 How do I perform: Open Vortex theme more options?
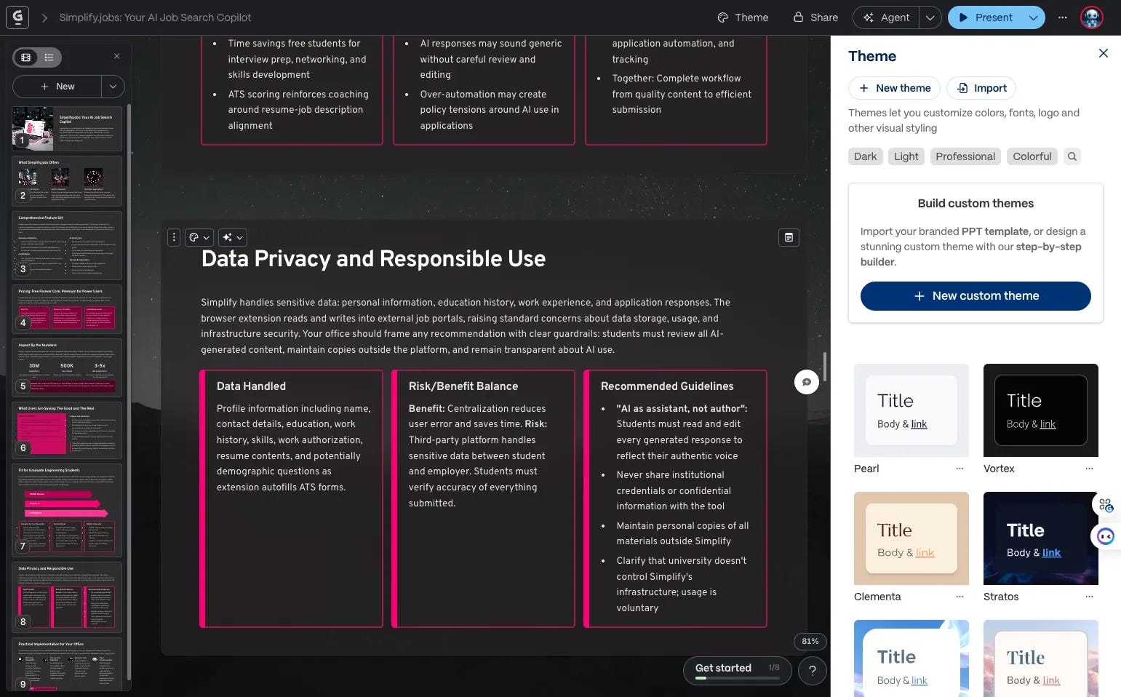[x=1089, y=469]
